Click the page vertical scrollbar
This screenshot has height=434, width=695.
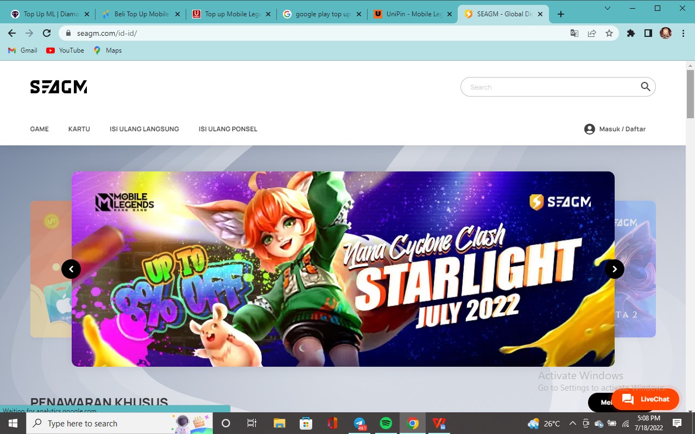[691, 93]
